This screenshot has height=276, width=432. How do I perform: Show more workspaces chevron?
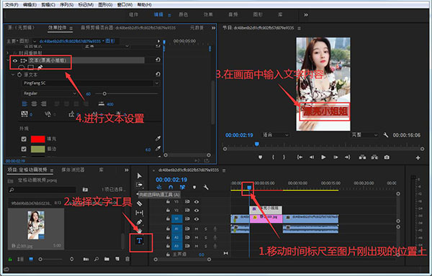point(306,15)
